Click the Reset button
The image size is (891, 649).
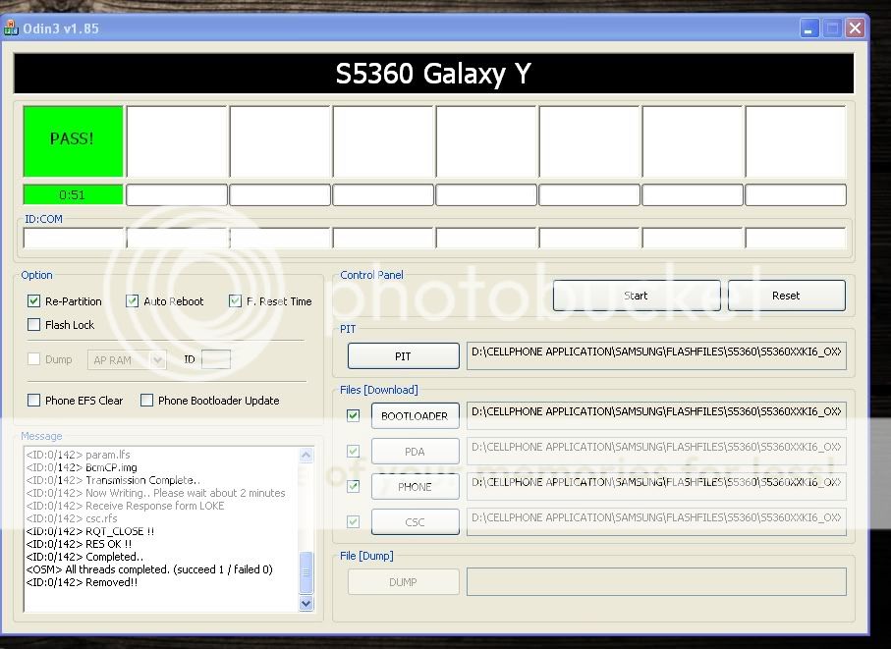coord(787,296)
